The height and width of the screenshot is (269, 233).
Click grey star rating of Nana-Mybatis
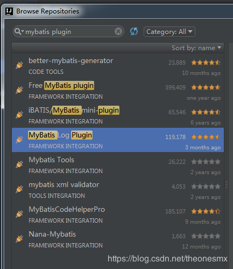pos(206,236)
